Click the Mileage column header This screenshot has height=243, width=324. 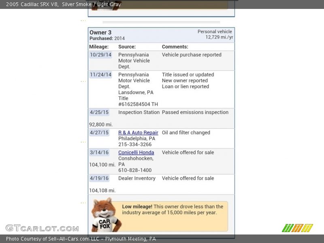tap(99, 47)
